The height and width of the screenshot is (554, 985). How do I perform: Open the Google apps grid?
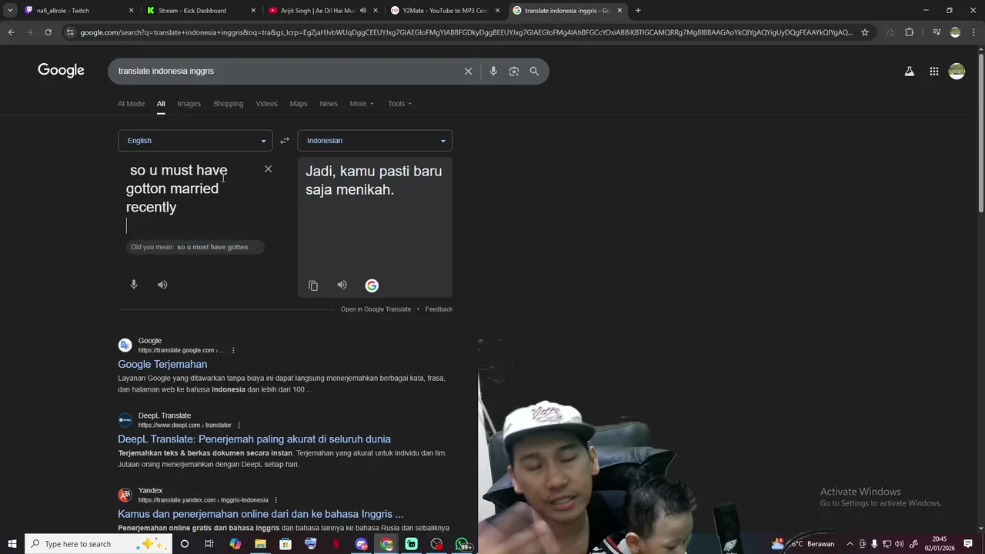[933, 72]
